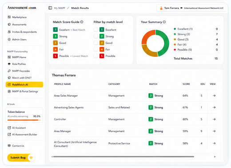The image size is (231, 168).
Task: Click the Total Matches value 15
Action: (216, 58)
